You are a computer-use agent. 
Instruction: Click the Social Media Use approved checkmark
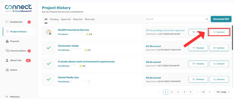(49, 79)
